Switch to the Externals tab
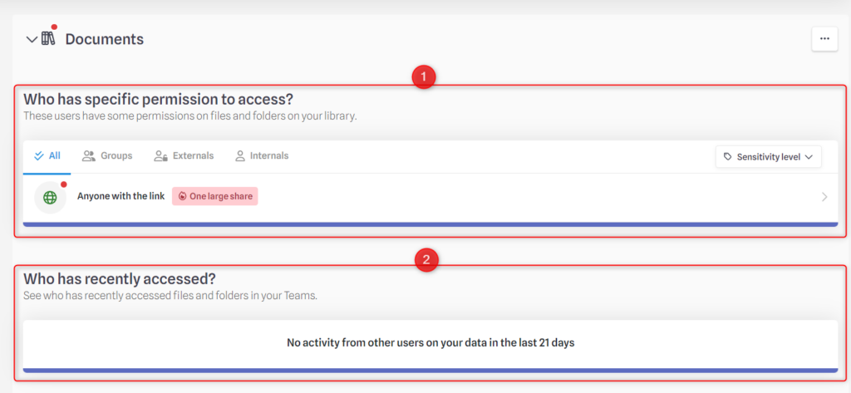 (x=184, y=156)
